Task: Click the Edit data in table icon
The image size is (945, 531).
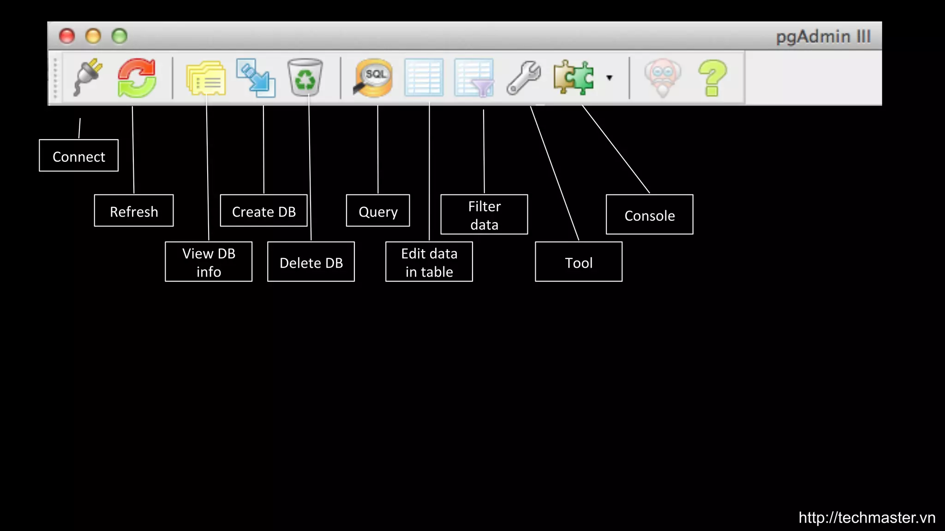Action: click(x=424, y=77)
